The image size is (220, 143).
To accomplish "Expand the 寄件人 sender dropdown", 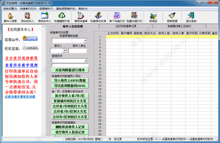I will [x=65, y=51].
